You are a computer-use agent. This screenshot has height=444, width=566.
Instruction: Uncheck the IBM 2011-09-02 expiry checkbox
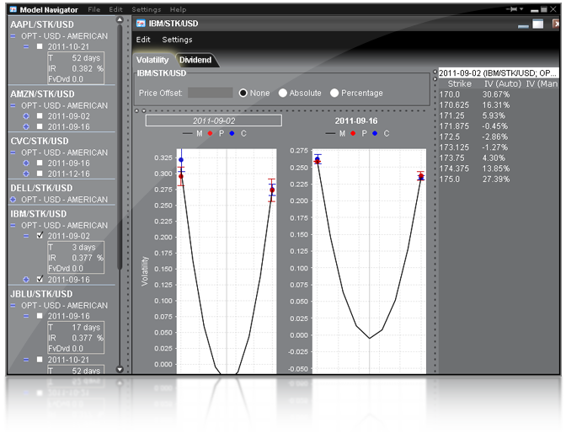tap(40, 235)
